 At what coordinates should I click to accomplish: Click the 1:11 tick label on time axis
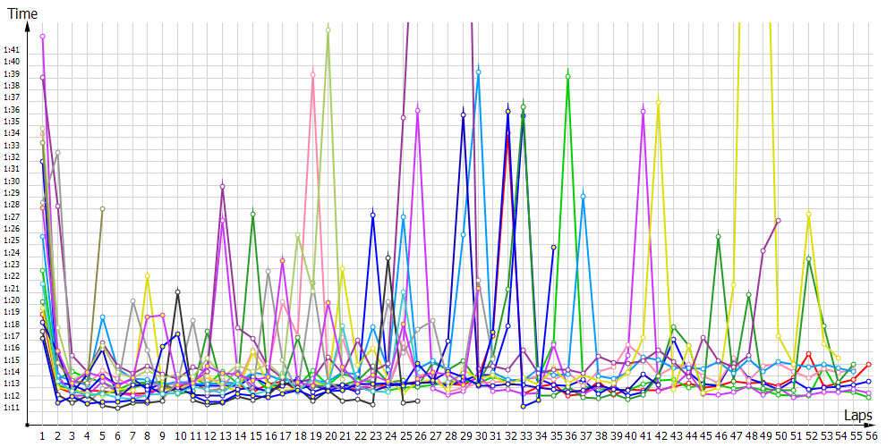(12, 408)
